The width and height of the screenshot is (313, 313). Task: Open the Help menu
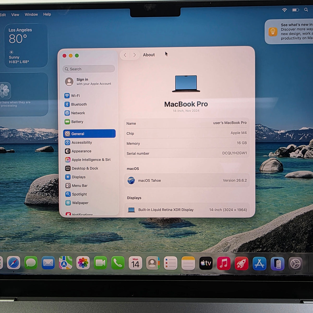(47, 14)
